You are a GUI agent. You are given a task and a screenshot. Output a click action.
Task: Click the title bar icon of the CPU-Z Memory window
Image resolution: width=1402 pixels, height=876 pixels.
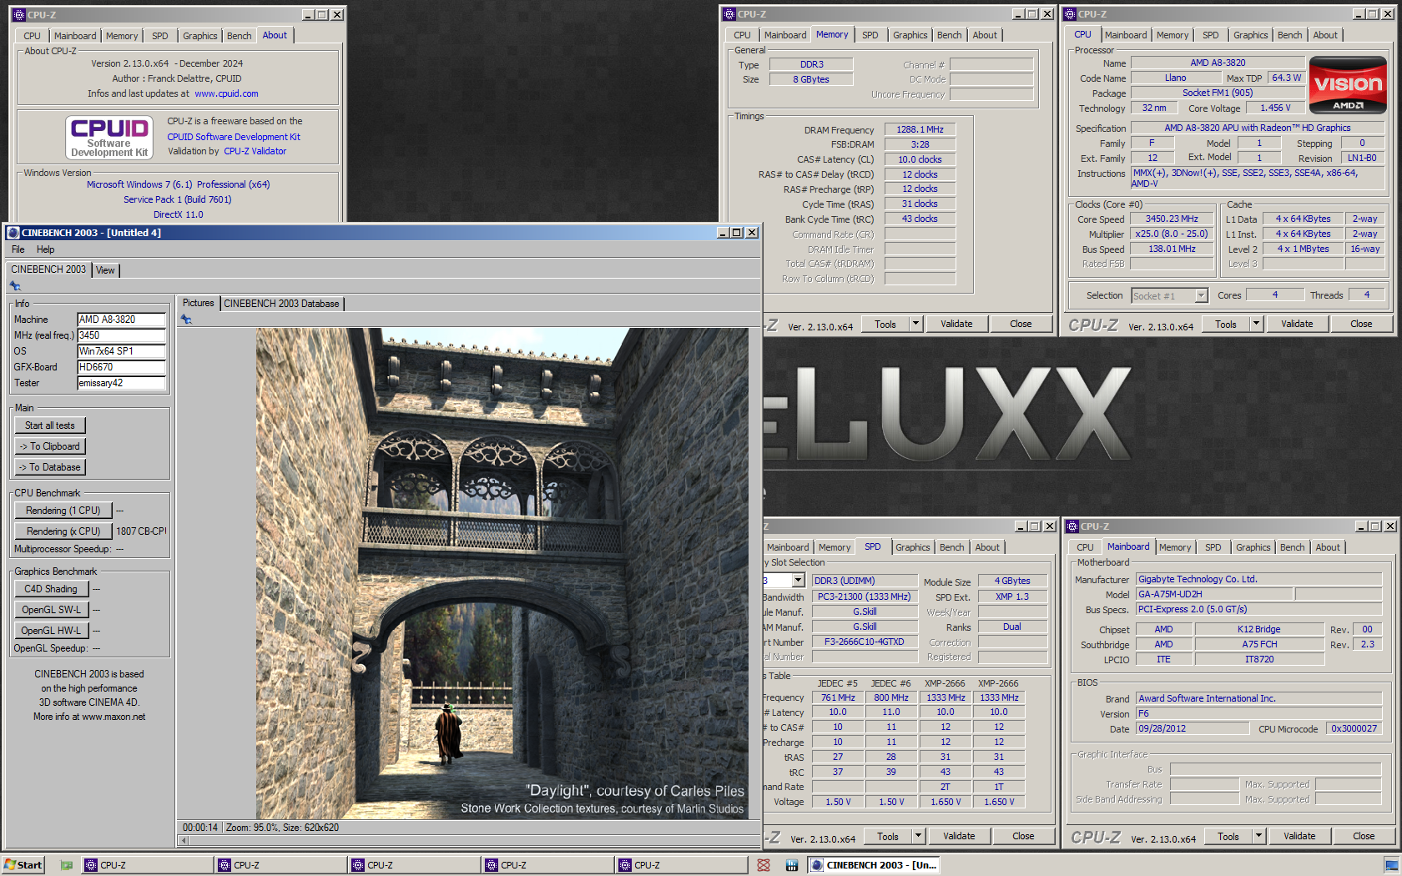tap(729, 14)
